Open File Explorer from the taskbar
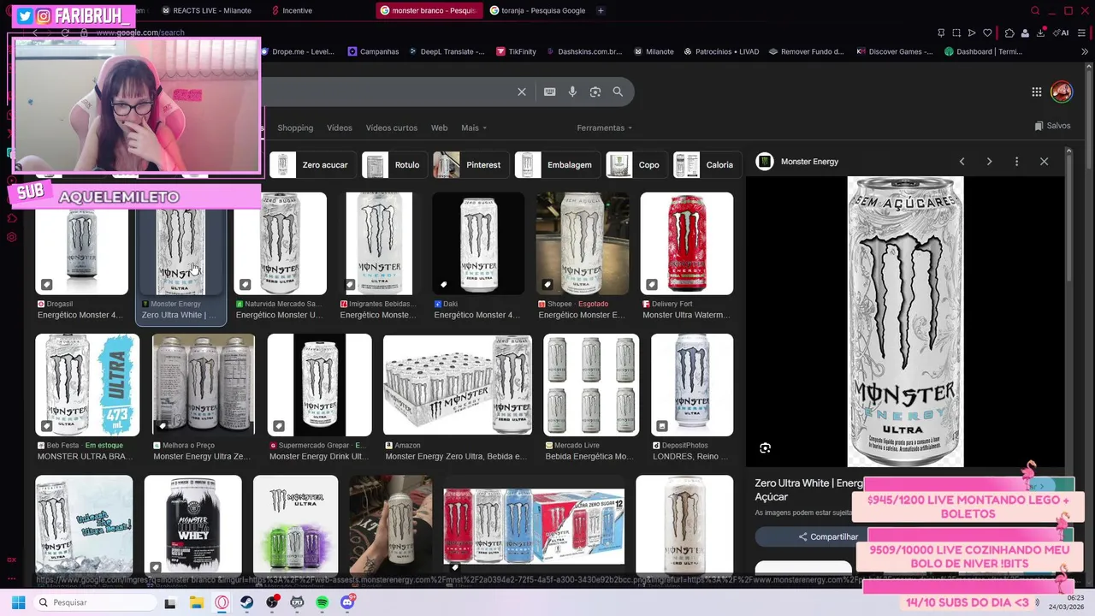1095x616 pixels. click(x=196, y=602)
